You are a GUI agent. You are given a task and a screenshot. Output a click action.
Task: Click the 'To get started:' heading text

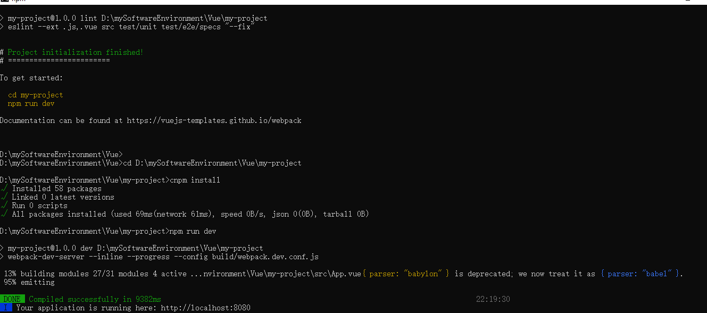[x=31, y=78]
